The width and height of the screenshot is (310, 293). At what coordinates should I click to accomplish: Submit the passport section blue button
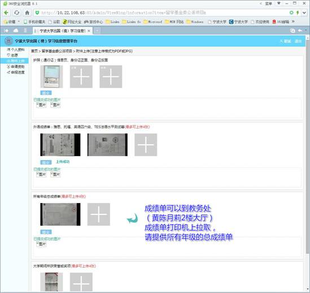pyautogui.click(x=46, y=93)
